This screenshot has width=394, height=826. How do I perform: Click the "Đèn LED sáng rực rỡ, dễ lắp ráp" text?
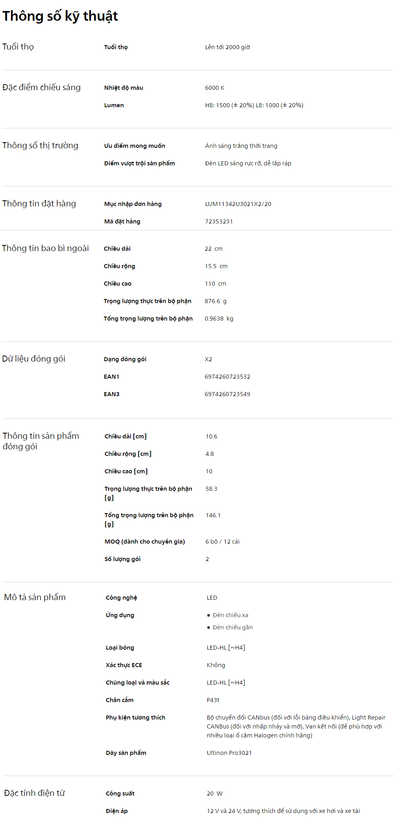click(x=248, y=163)
